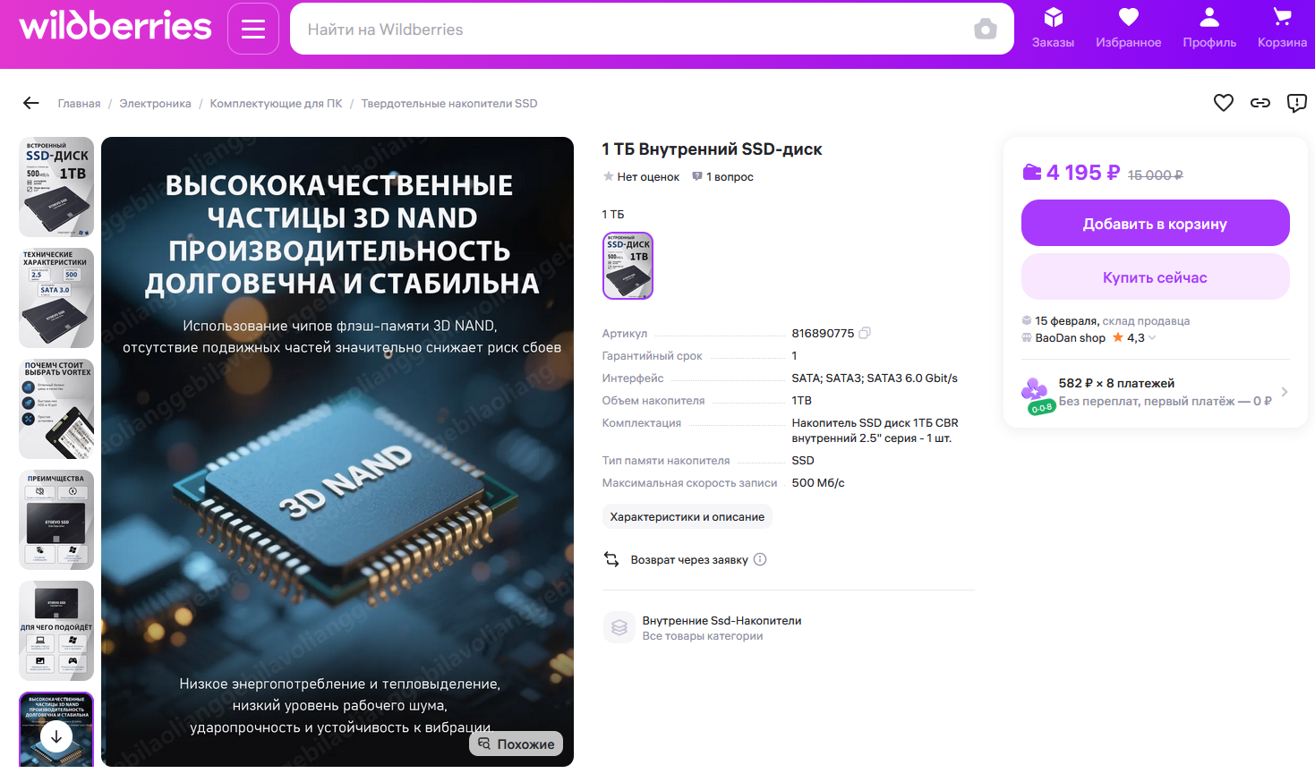The image size is (1315, 782).
Task: Go back using the left arrow
Action: click(31, 103)
